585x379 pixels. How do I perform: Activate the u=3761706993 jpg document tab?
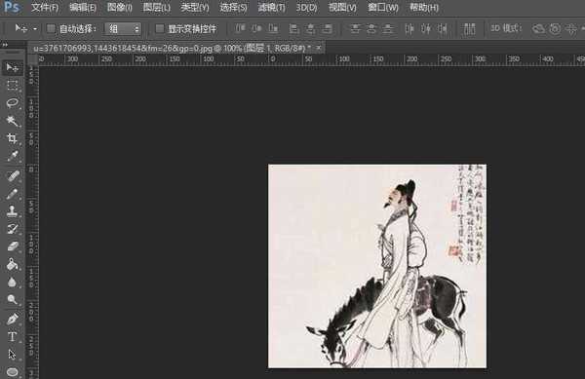click(172, 48)
